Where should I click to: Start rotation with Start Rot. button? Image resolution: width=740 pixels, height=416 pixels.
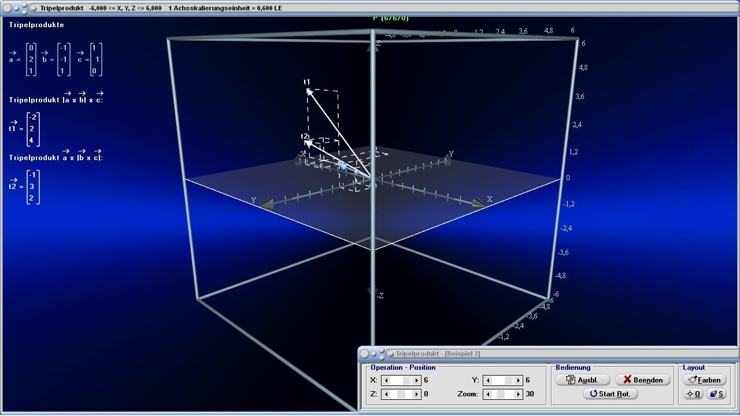coord(610,393)
